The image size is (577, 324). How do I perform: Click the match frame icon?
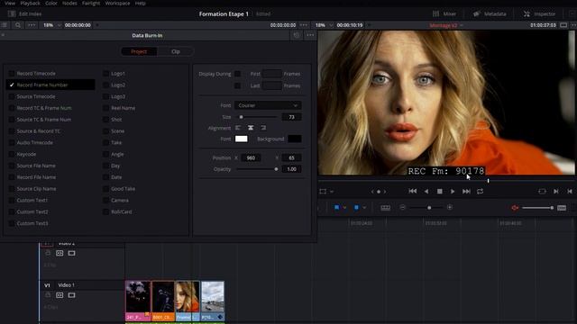tap(542, 192)
